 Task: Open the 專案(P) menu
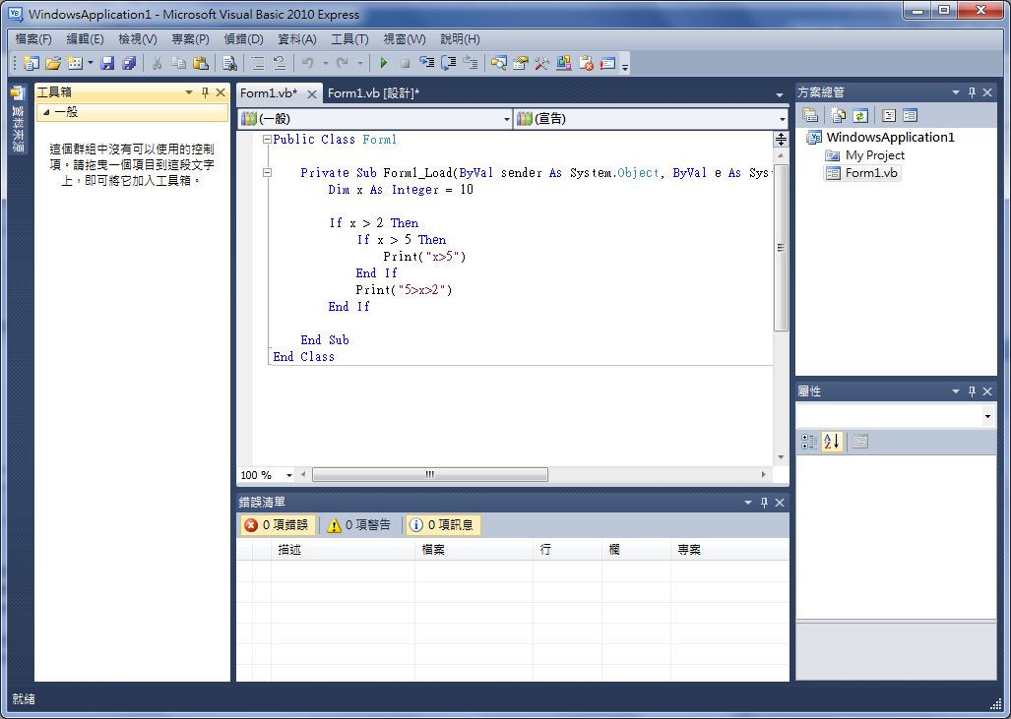pyautogui.click(x=190, y=39)
